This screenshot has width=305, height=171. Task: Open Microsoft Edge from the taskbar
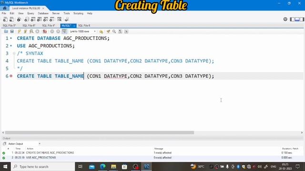click(103, 167)
